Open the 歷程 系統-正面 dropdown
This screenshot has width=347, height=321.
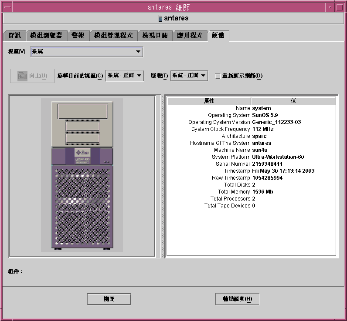point(189,76)
